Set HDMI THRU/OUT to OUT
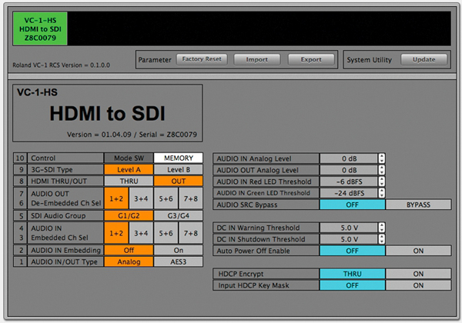462x323 pixels. [179, 181]
